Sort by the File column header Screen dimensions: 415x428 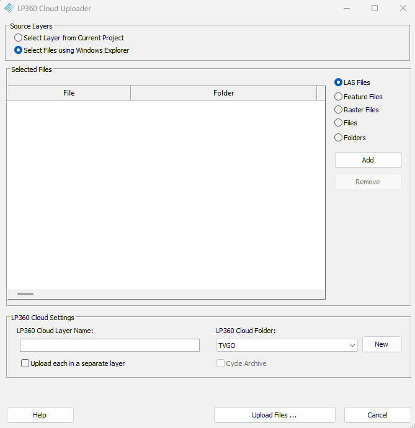pos(69,93)
